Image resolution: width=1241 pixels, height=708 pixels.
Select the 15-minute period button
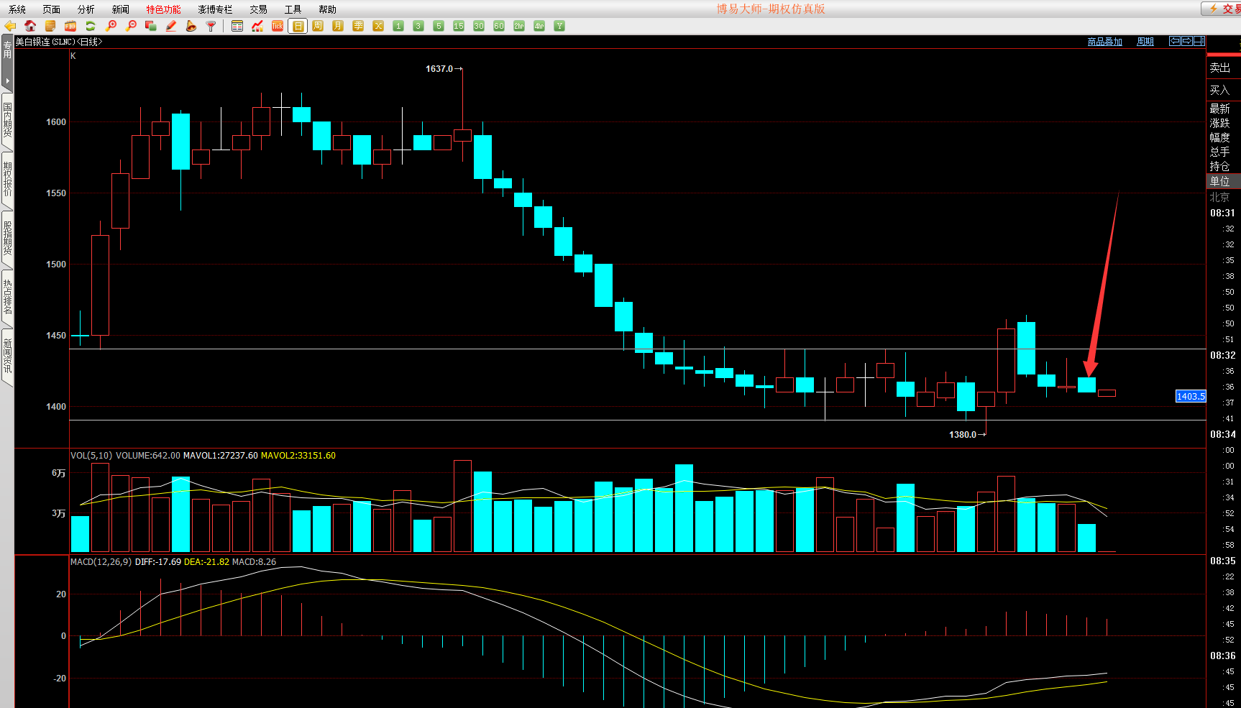coord(459,26)
